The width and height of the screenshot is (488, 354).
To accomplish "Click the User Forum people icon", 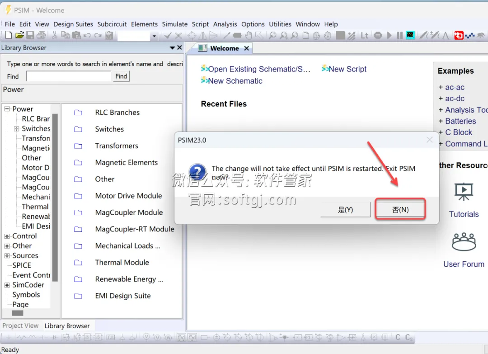I will pyautogui.click(x=464, y=241).
